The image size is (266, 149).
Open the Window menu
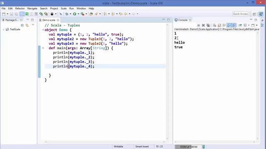pyautogui.click(x=81, y=8)
